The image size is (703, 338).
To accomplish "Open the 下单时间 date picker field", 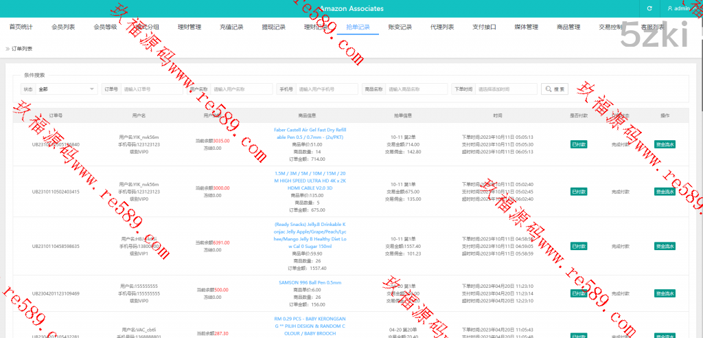I will [506, 89].
